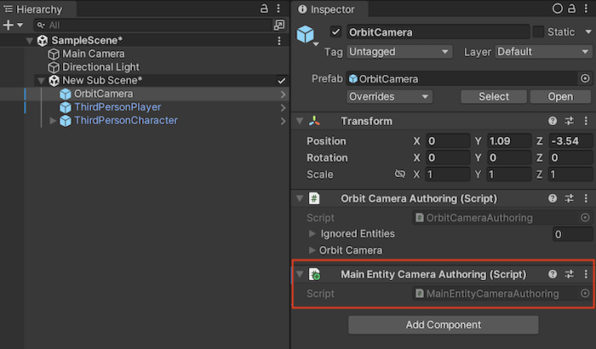Screen dimensions: 596x349
Task: Open the Hierarchy search by type icon
Action: (x=277, y=26)
